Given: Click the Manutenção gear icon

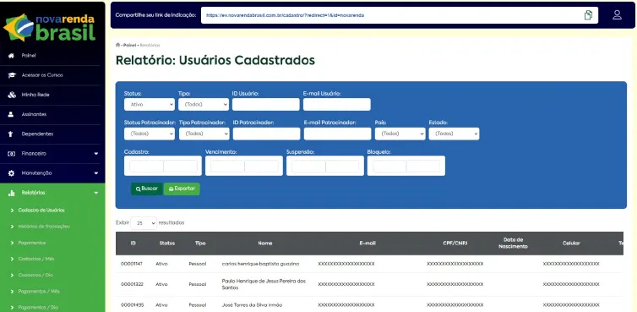Looking at the screenshot, I should 11,173.
